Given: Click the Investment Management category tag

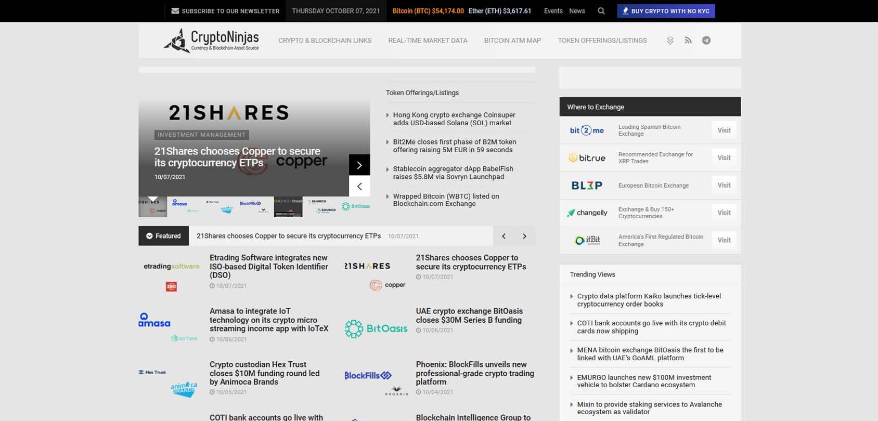Looking at the screenshot, I should (x=202, y=135).
